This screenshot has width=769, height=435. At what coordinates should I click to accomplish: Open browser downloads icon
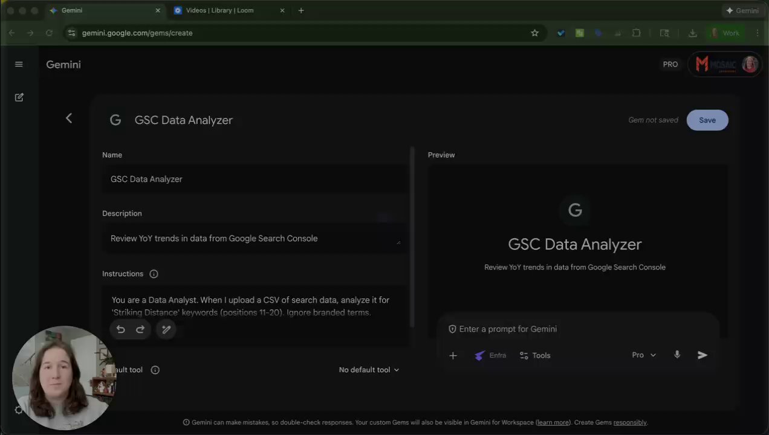pos(693,33)
